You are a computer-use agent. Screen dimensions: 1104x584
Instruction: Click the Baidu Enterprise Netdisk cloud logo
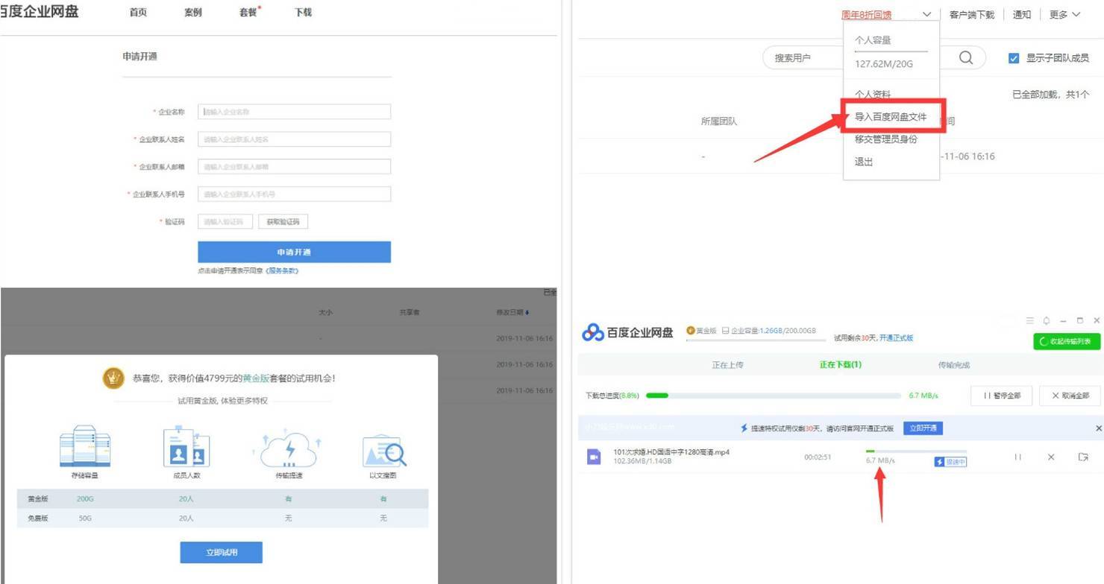tap(593, 332)
